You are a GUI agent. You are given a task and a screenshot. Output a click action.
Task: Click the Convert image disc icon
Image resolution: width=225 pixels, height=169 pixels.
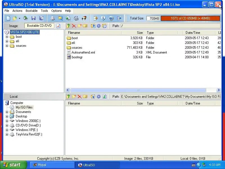[68, 18]
